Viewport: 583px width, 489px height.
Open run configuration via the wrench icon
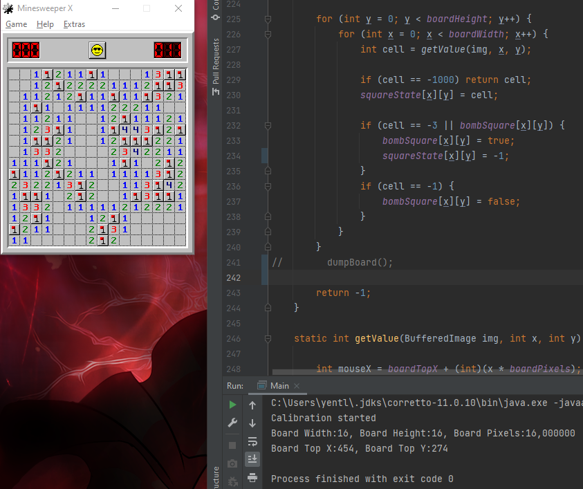(x=232, y=423)
